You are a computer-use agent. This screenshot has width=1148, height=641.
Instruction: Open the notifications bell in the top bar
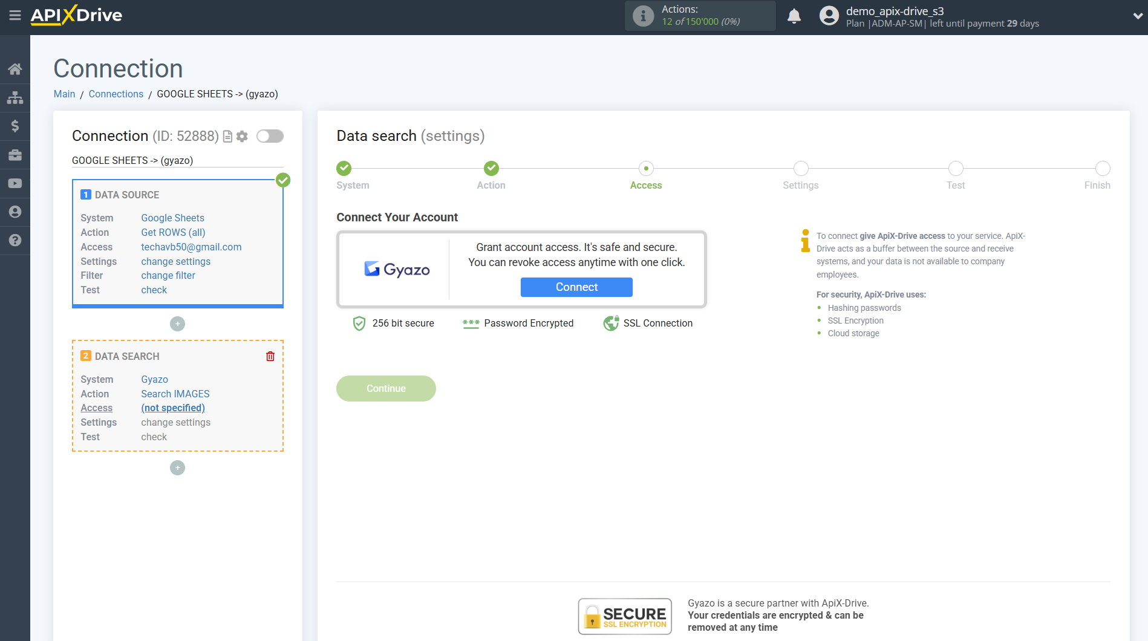pos(794,16)
